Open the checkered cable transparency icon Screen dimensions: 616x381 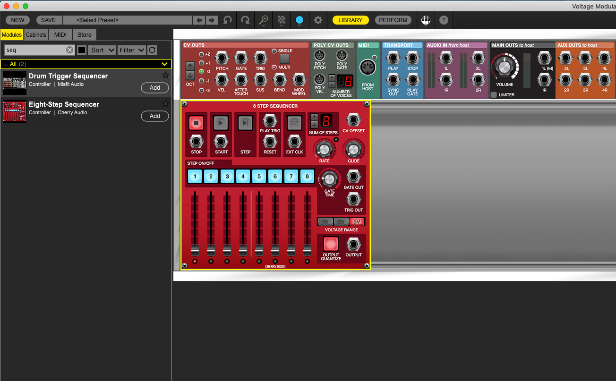click(282, 20)
